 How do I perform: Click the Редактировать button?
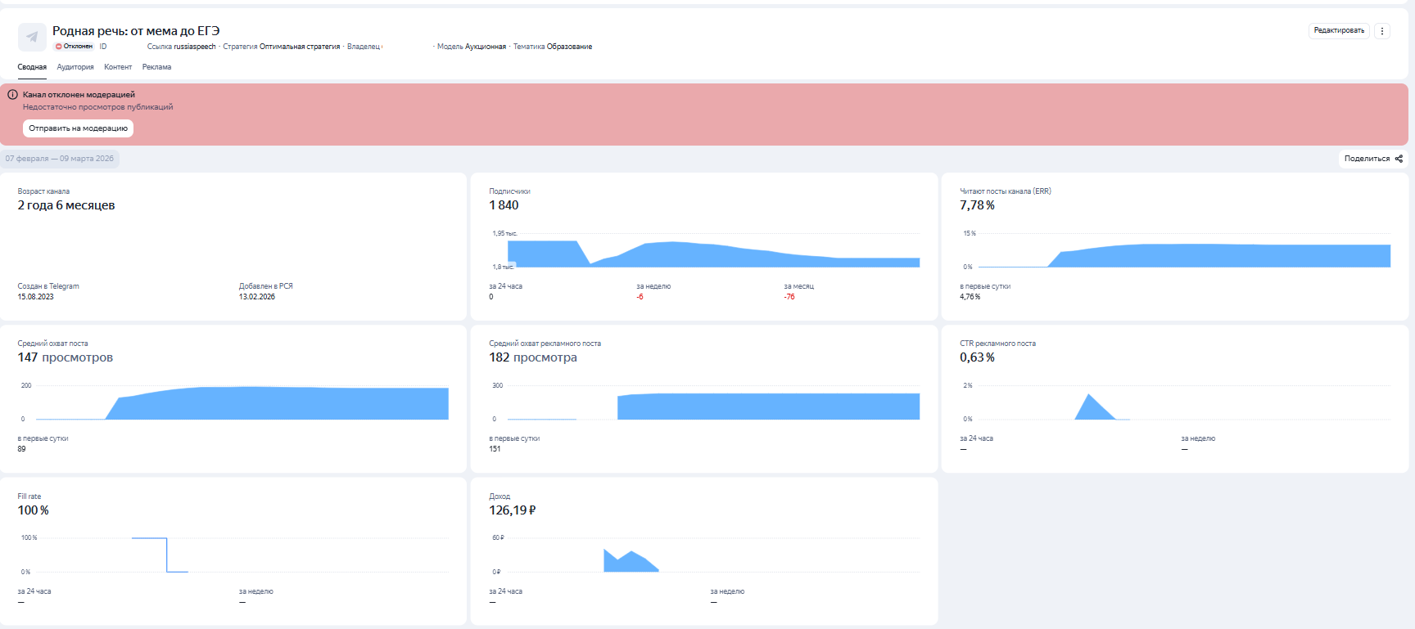point(1339,31)
